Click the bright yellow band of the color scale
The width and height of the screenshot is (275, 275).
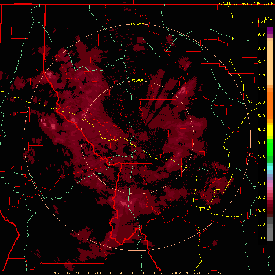(270, 131)
